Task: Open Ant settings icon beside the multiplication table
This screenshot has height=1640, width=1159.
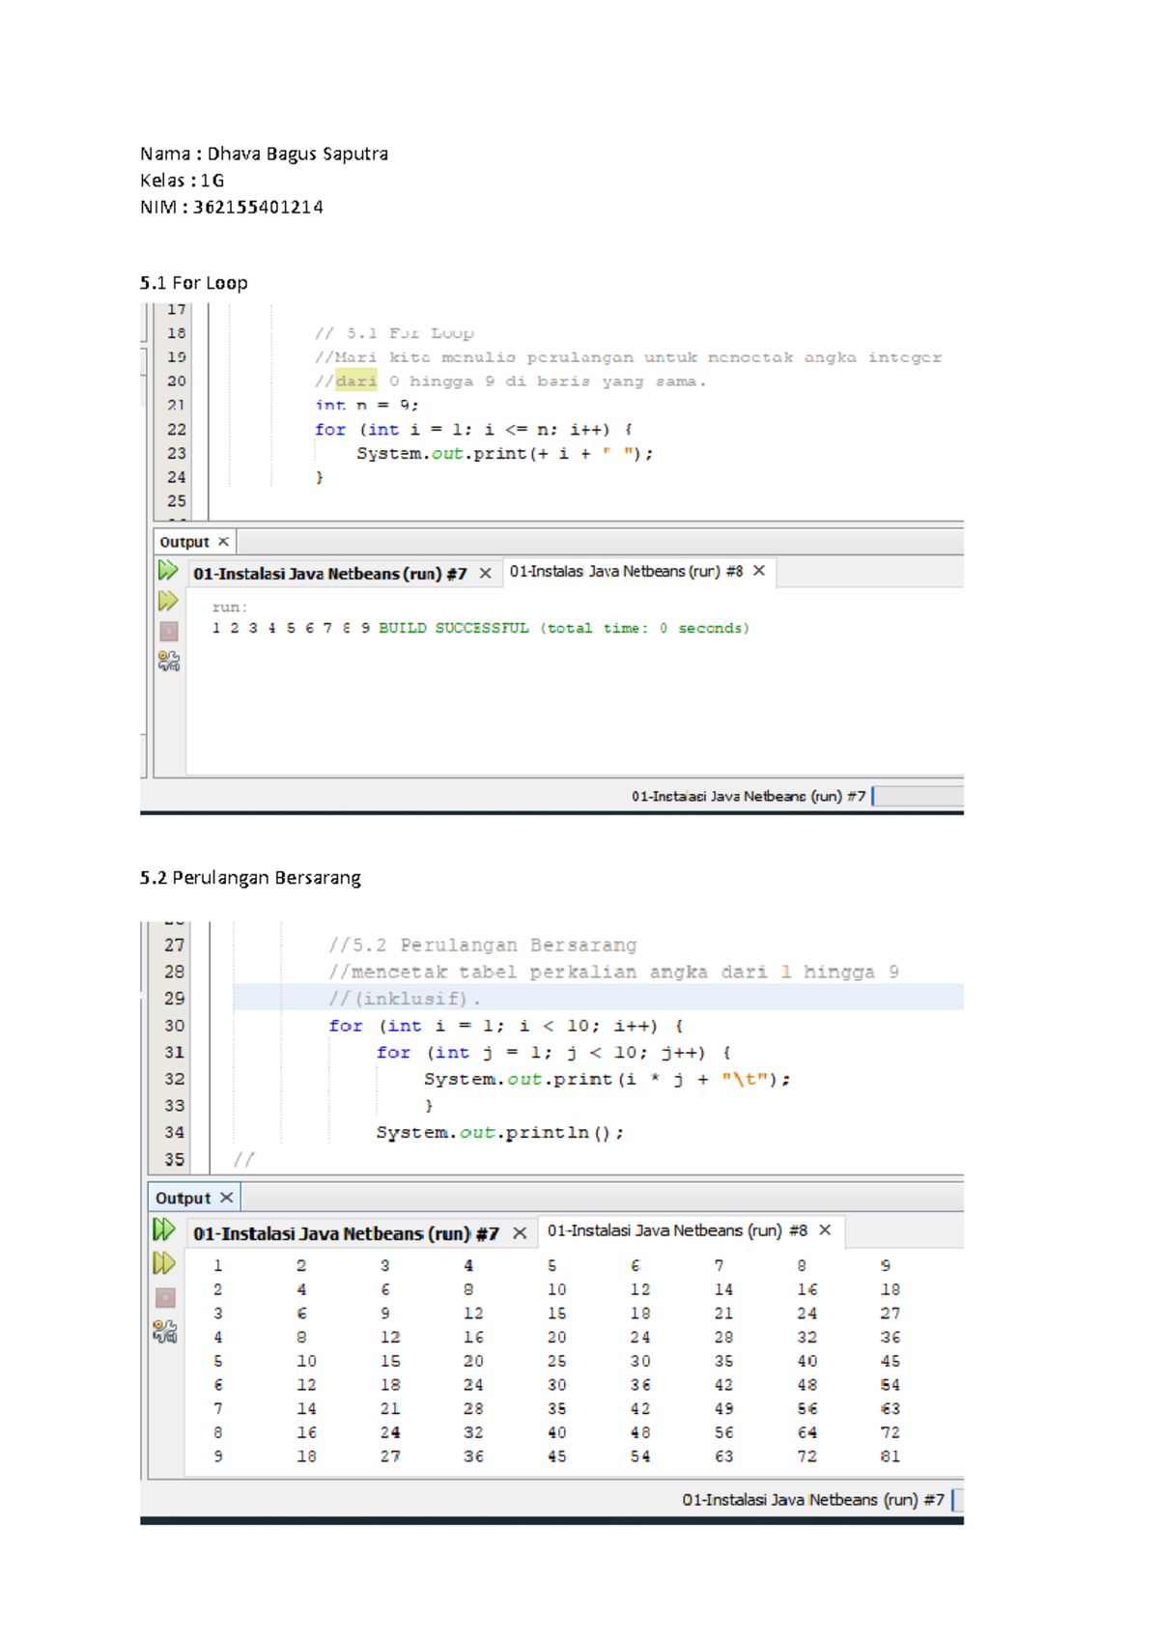Action: point(164,1332)
